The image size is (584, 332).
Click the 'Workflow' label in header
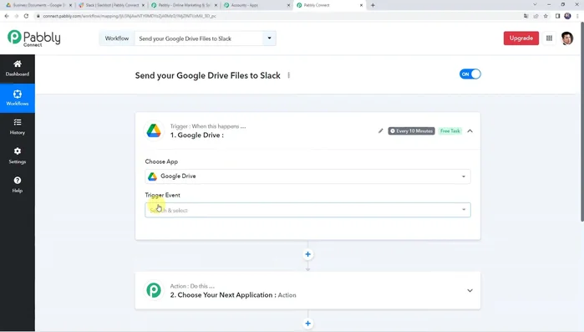tap(117, 38)
